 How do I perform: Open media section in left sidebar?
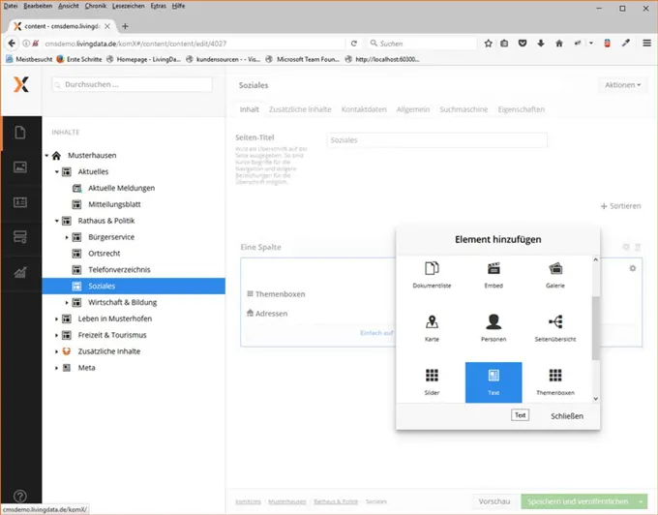coord(20,167)
